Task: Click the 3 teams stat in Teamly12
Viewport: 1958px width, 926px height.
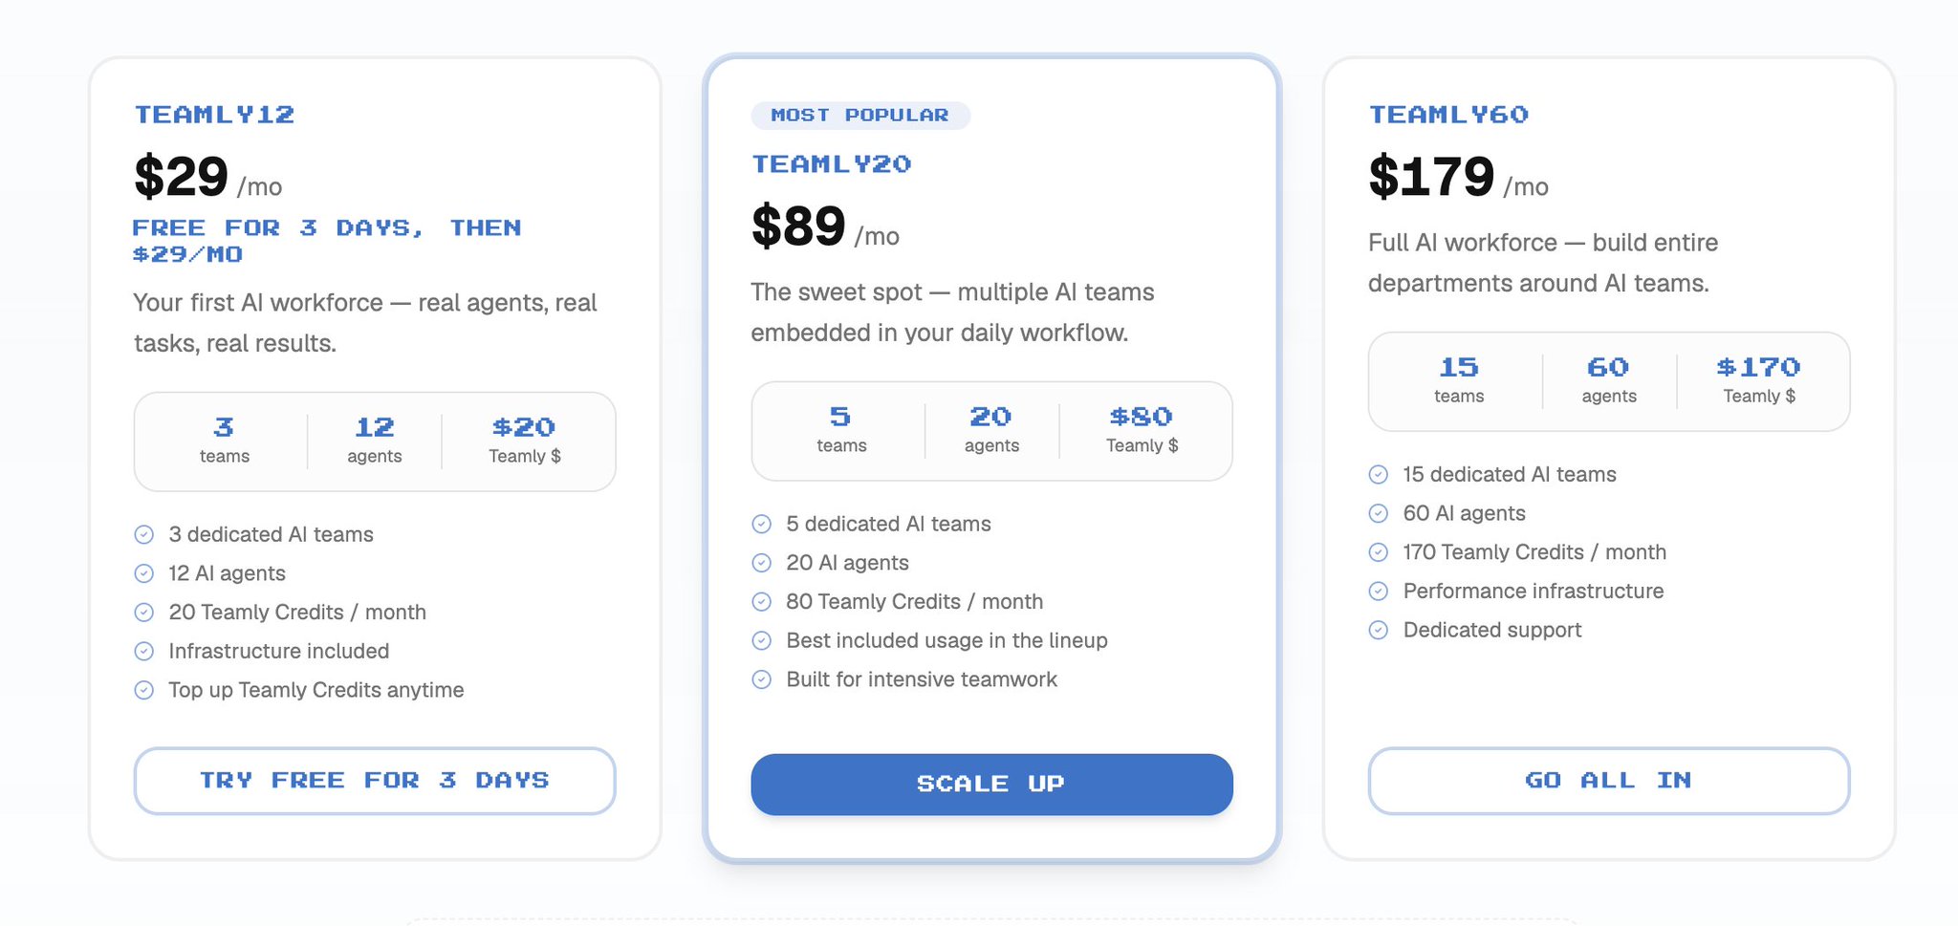Action: coord(224,441)
